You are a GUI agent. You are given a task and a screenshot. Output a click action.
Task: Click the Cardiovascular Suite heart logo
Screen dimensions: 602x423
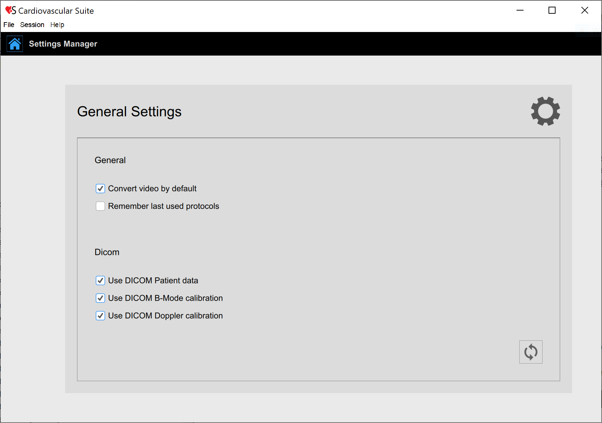11,11
